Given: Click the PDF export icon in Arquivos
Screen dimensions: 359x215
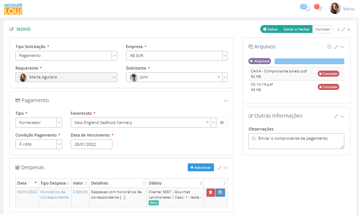Looking at the screenshot, I should tap(329, 47).
